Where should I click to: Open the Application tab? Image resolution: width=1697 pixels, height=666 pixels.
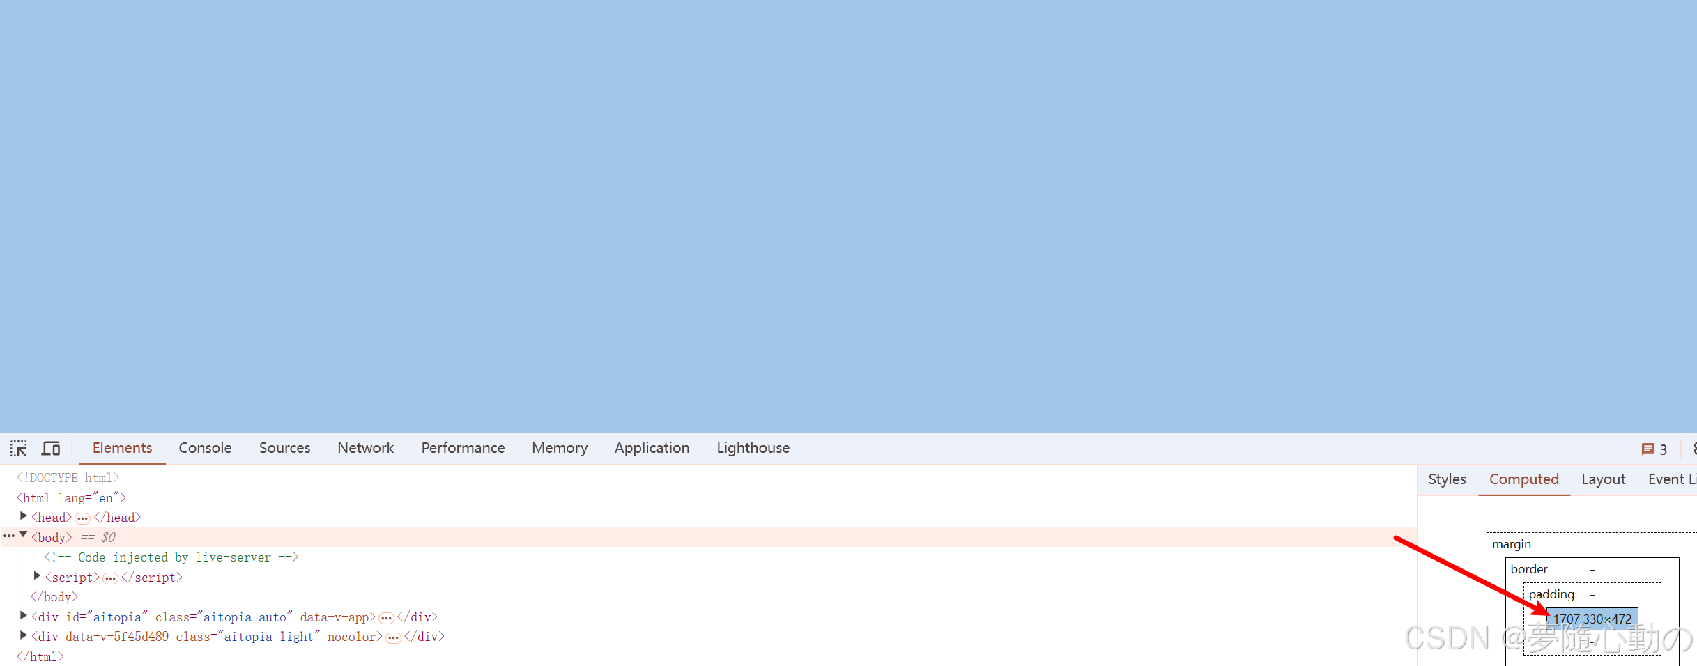click(x=652, y=448)
